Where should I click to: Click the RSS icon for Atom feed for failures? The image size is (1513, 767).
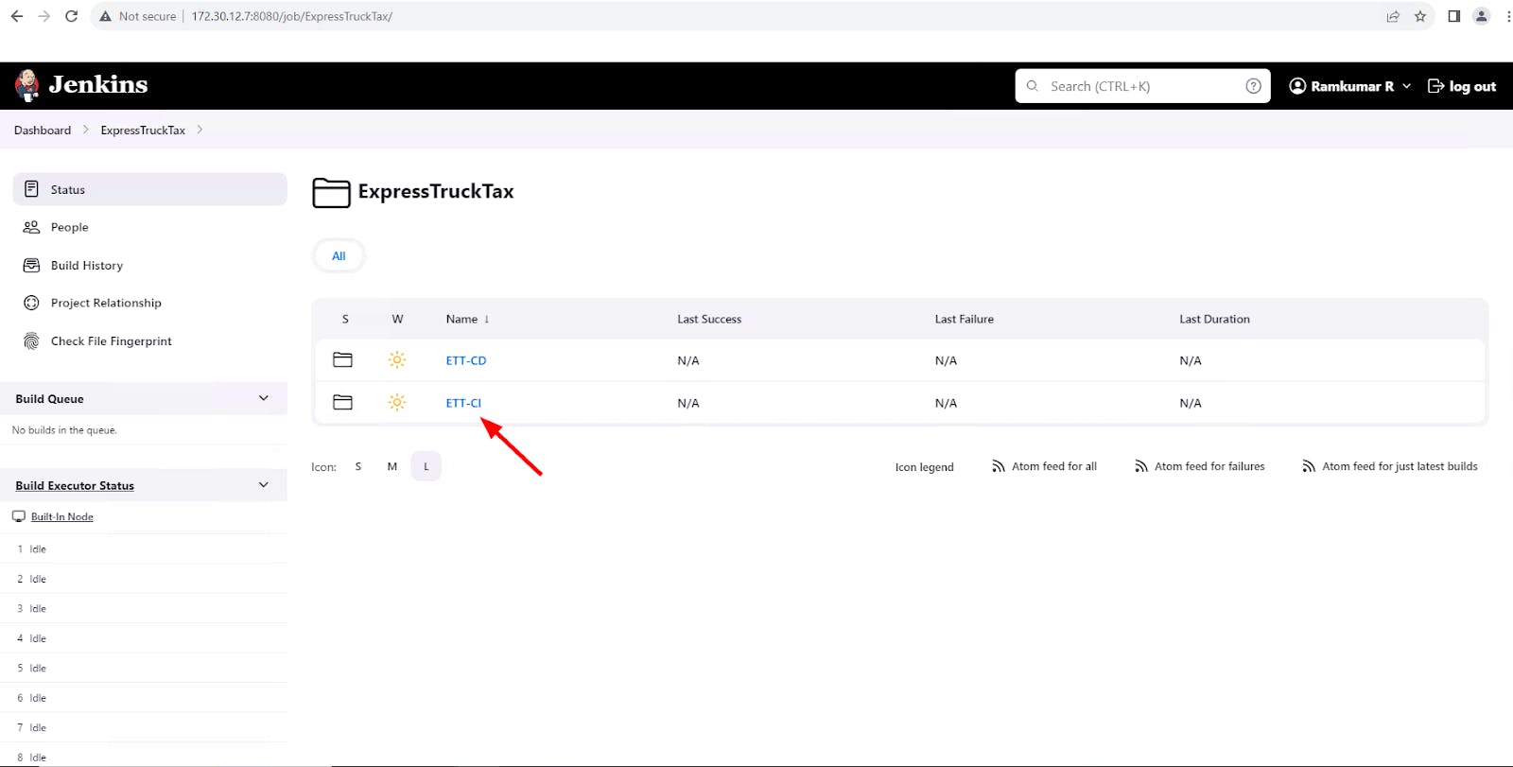coord(1141,466)
